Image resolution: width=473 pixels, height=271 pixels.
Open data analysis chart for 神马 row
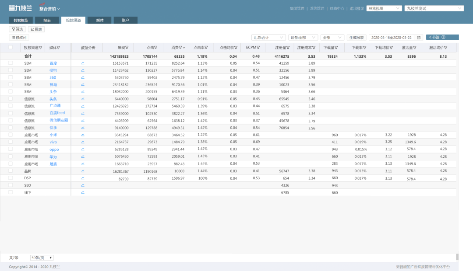point(83,85)
